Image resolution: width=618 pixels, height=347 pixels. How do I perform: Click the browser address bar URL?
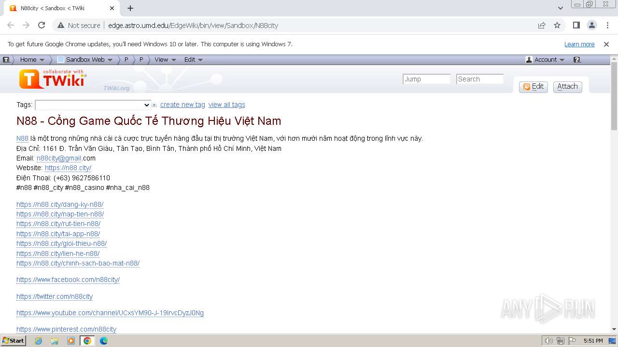[x=193, y=25]
